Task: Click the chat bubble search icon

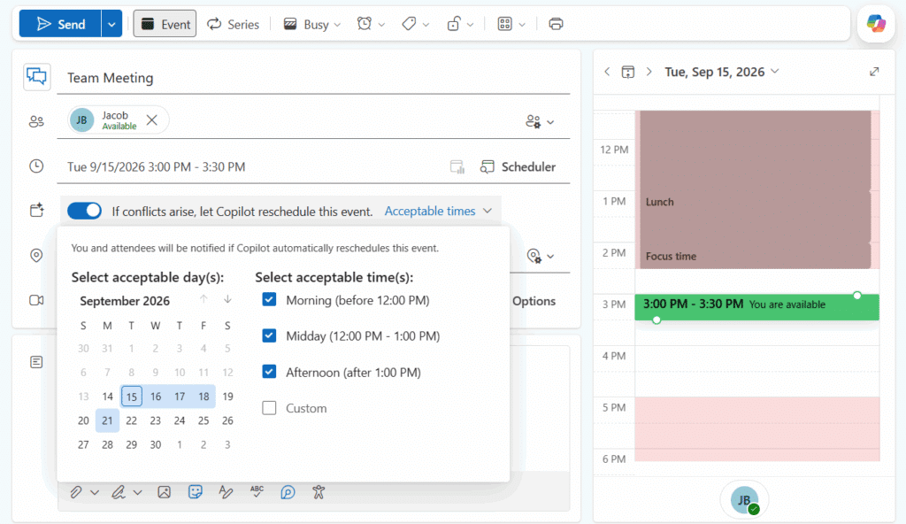Action: pos(288,492)
